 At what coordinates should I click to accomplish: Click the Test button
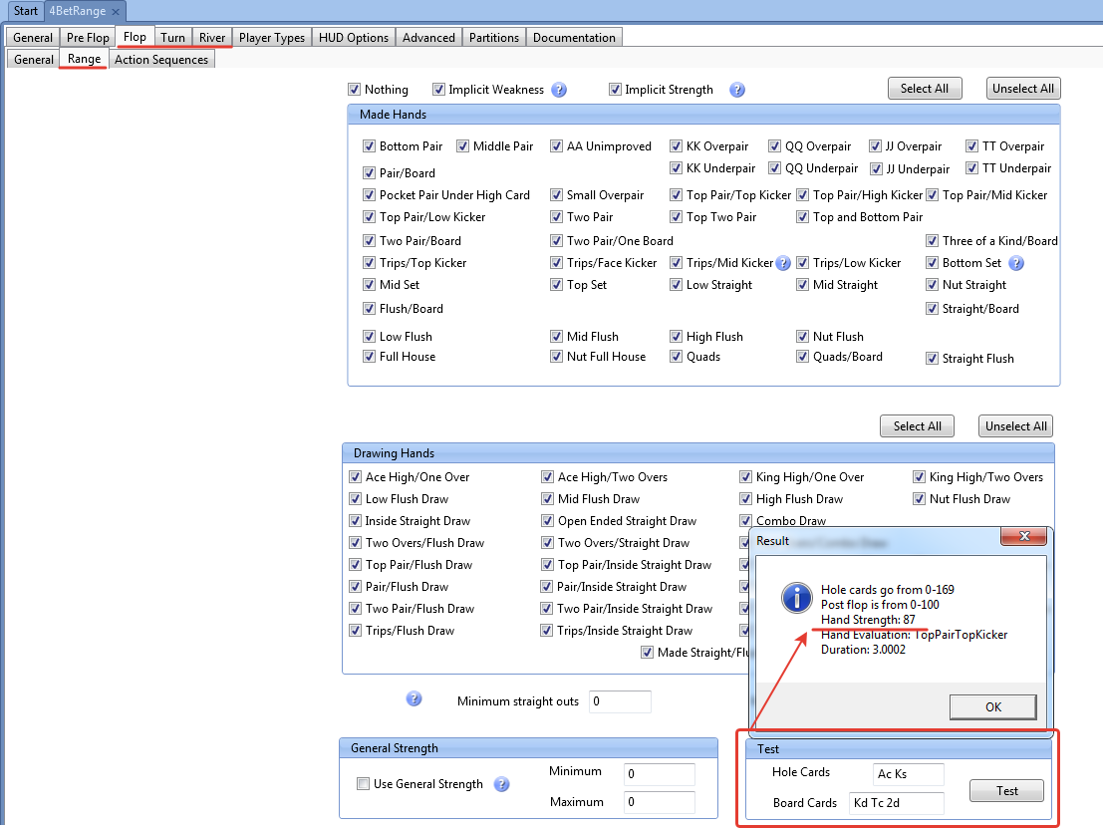click(1006, 791)
